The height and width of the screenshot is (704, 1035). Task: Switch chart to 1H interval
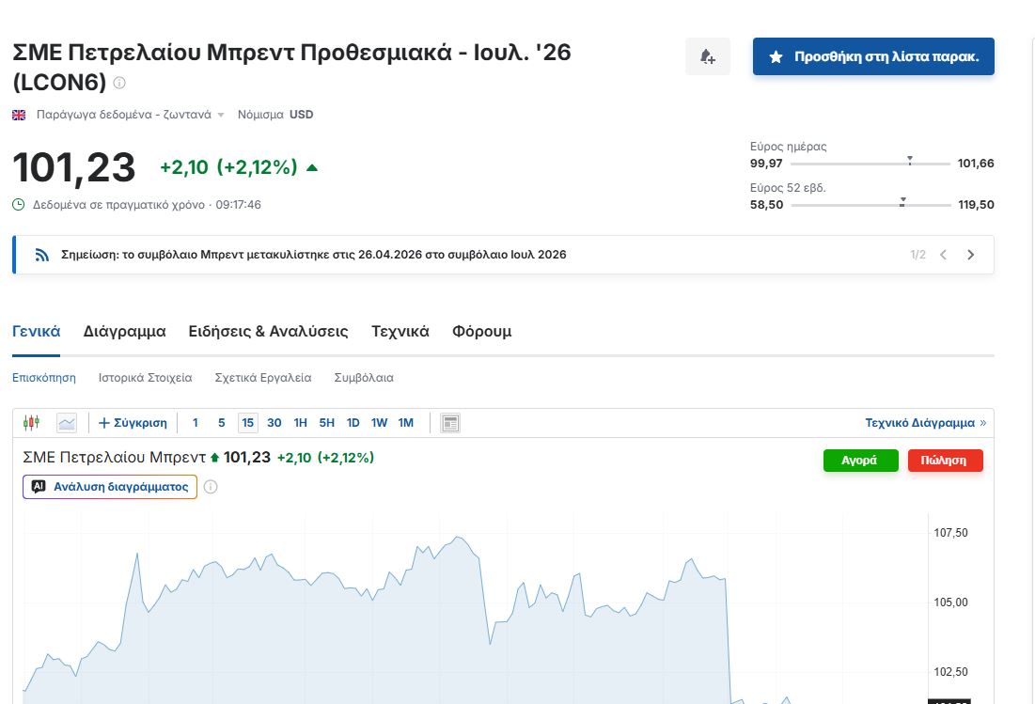301,423
